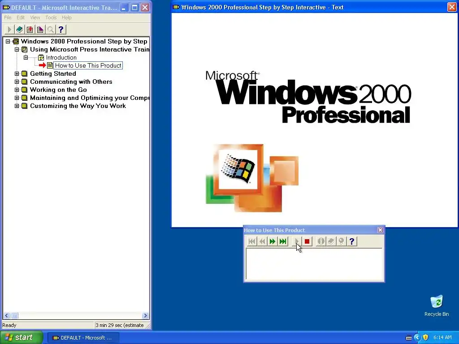Close the How to Use This Product panel

[x=380, y=230]
